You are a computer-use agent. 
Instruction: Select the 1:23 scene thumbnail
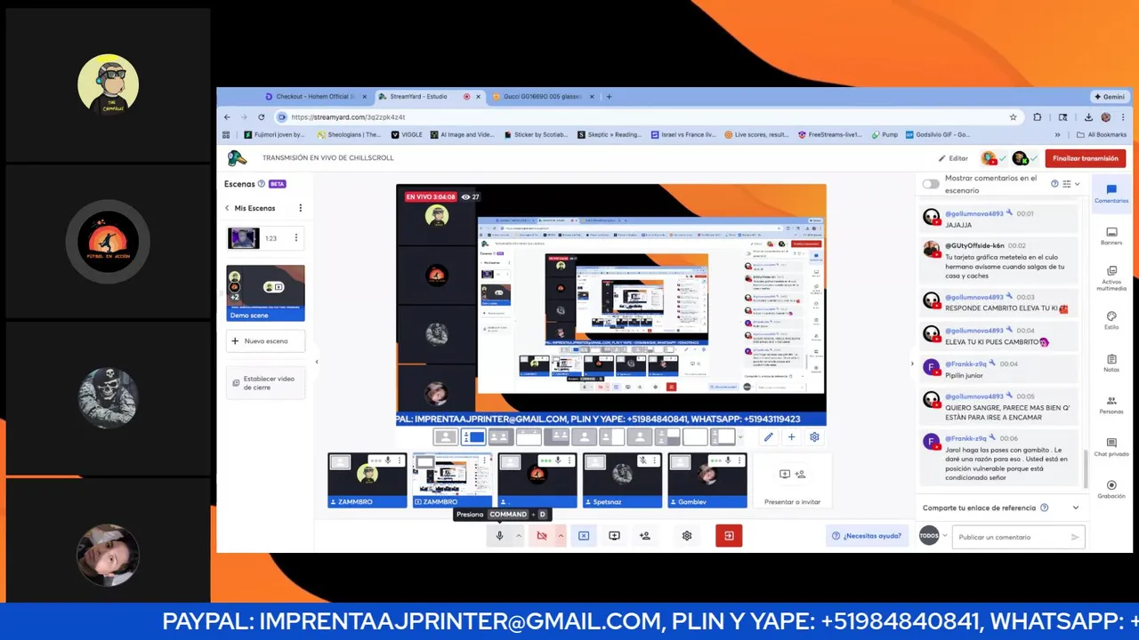coord(244,238)
